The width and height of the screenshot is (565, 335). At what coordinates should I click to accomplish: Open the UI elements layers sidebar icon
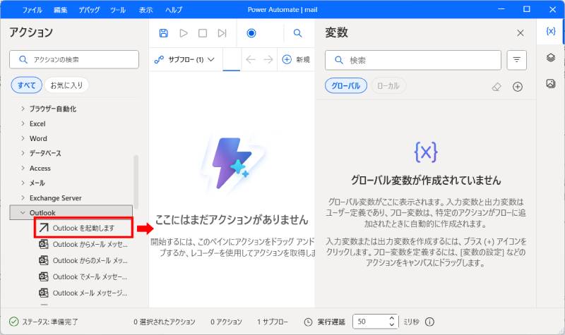point(551,58)
